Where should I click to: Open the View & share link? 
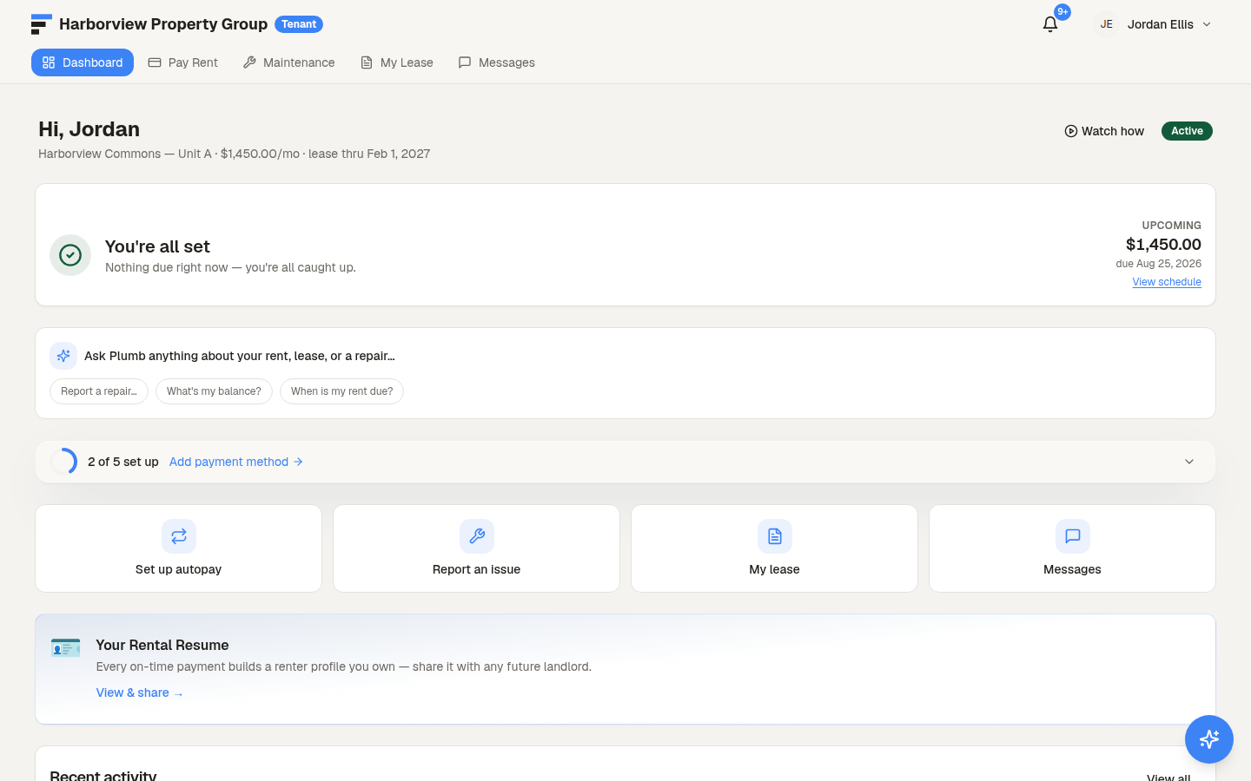[140, 692]
